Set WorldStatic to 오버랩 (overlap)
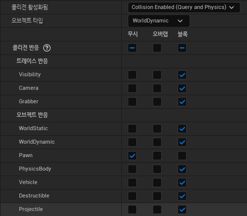The height and width of the screenshot is (216, 247). [157, 129]
